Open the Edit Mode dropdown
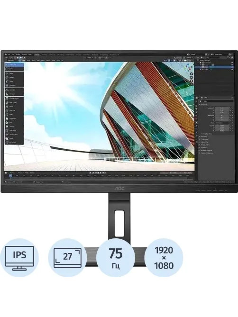This screenshot has height=317, width=238. click(11, 61)
